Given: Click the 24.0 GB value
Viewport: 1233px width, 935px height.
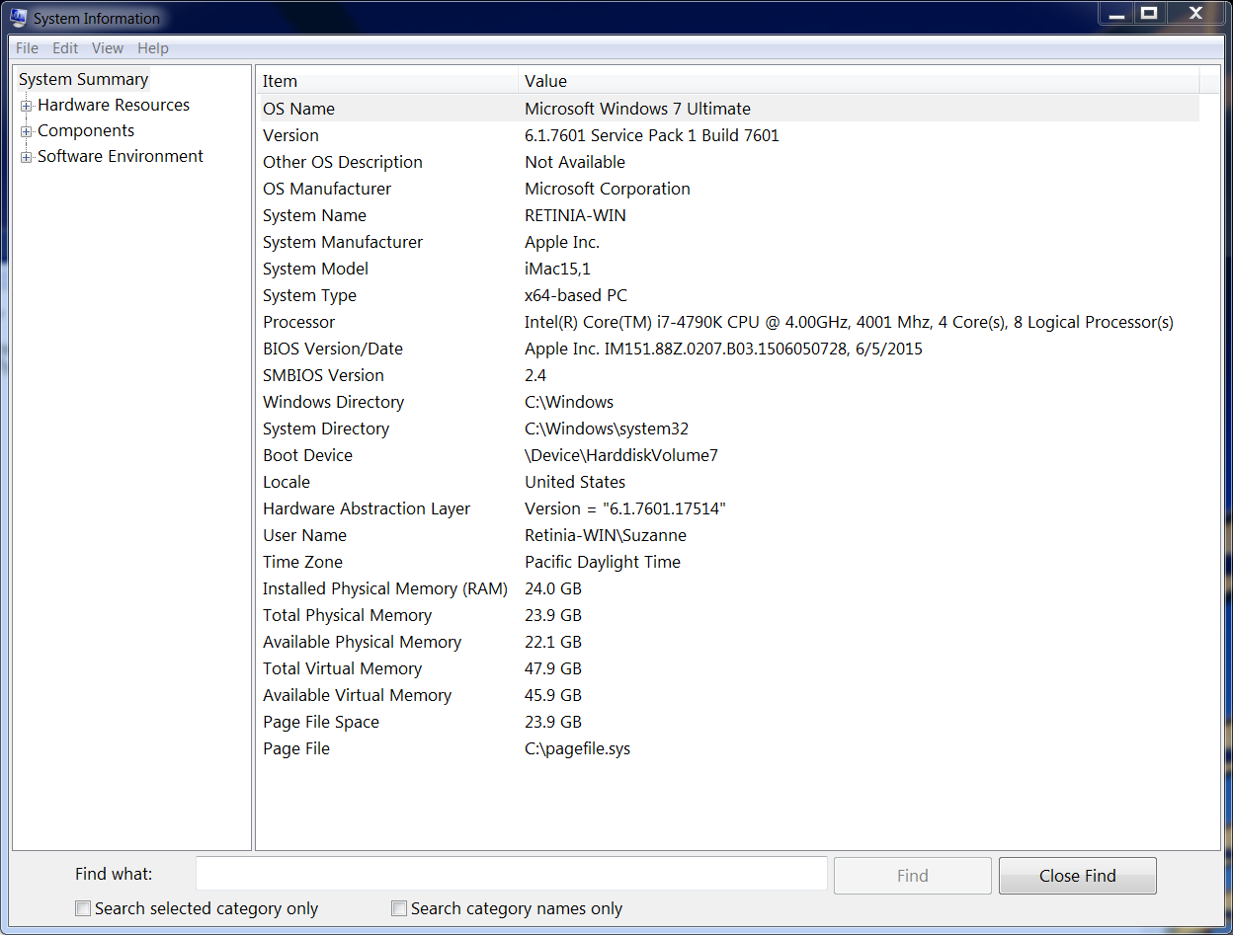Looking at the screenshot, I should click(553, 588).
